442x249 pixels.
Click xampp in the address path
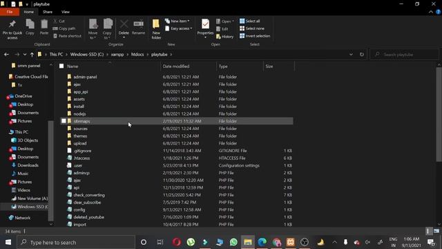point(117,54)
